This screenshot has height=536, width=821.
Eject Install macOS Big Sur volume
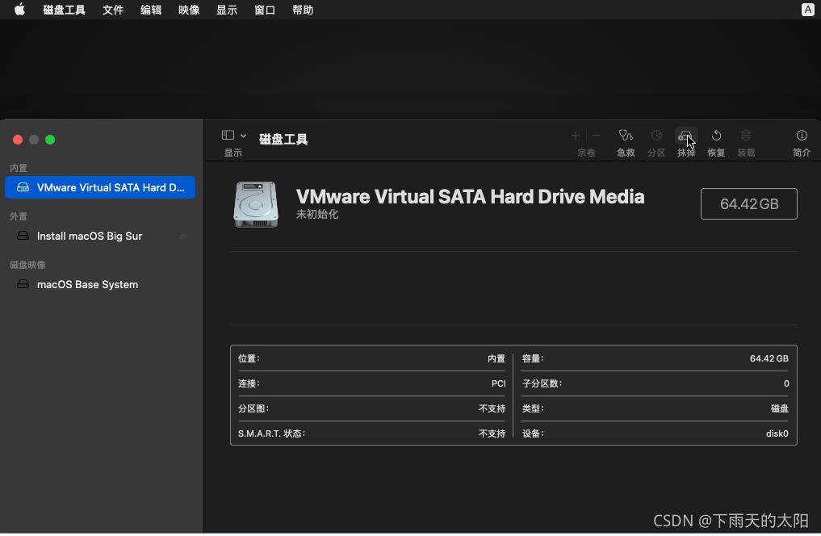pos(183,236)
